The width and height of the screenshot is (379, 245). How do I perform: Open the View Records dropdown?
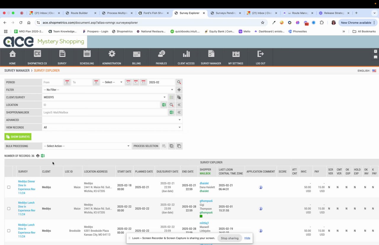click(112, 128)
